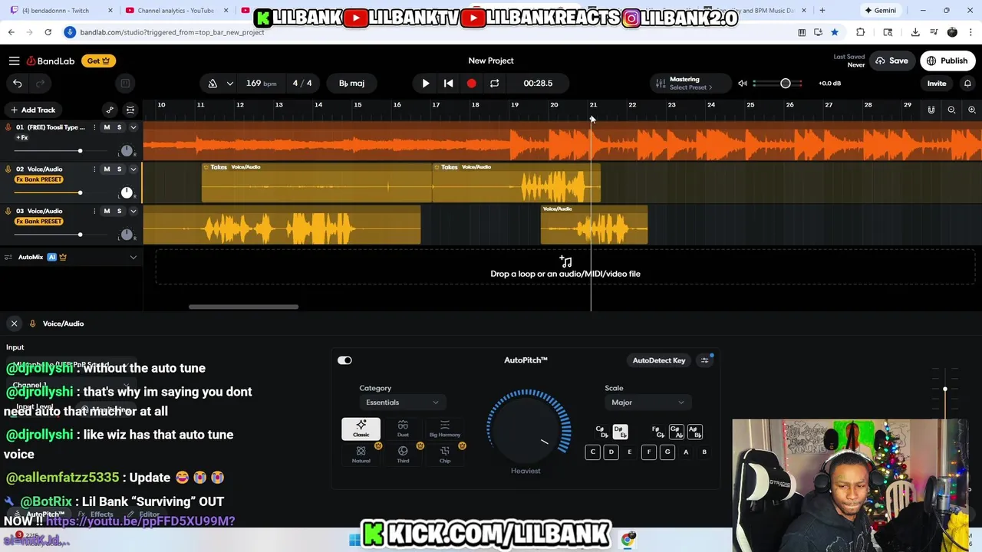Solo track 02 Voice/Audio
Image resolution: width=982 pixels, height=552 pixels.
pyautogui.click(x=119, y=169)
